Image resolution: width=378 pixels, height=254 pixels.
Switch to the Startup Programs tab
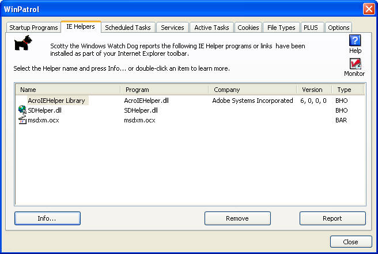click(33, 28)
